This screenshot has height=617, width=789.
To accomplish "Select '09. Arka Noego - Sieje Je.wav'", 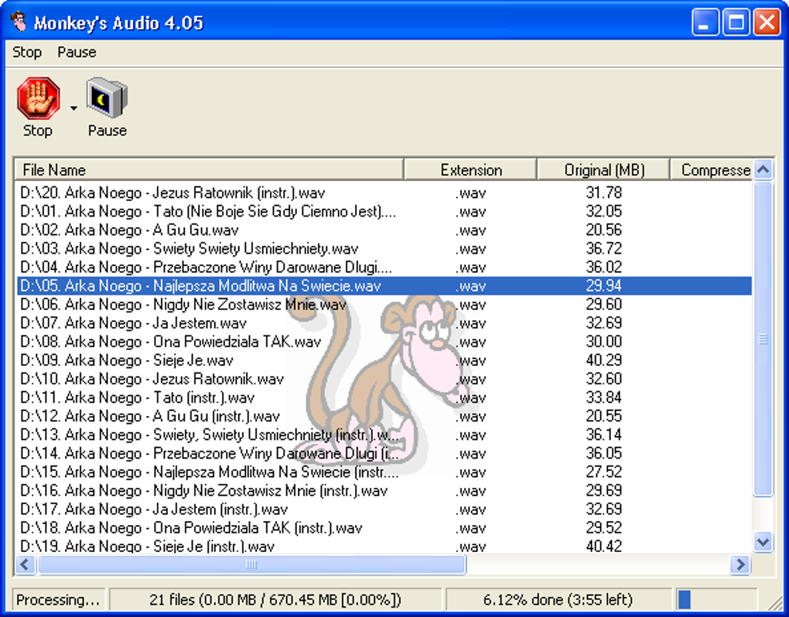I will [x=384, y=360].
